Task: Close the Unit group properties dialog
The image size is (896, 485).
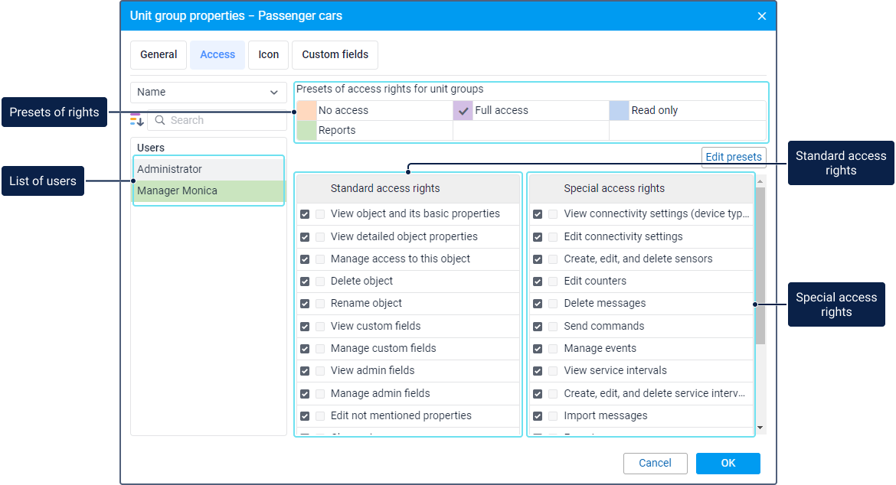Action: click(762, 16)
